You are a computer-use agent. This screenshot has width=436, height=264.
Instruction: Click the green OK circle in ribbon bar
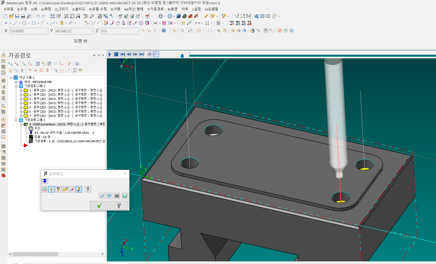(286, 30)
